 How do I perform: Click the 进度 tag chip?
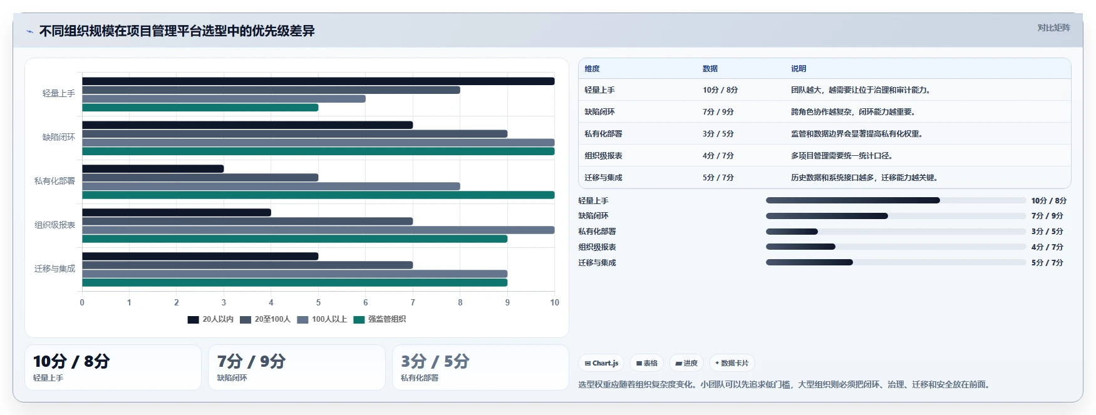[686, 363]
